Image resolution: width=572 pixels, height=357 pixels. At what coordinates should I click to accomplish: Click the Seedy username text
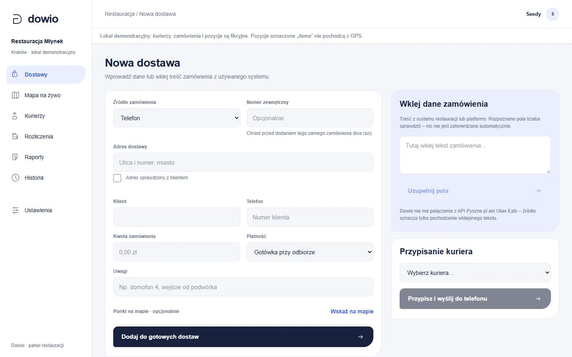533,14
